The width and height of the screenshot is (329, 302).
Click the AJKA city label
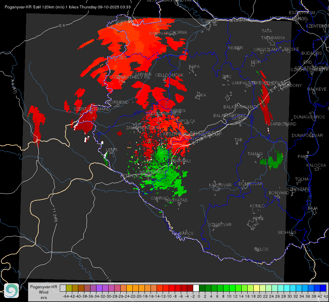point(201,95)
